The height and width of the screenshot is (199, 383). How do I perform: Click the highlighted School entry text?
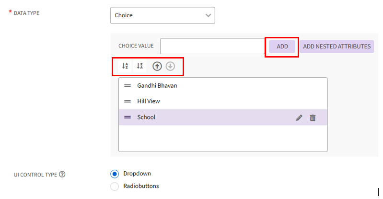(x=146, y=117)
